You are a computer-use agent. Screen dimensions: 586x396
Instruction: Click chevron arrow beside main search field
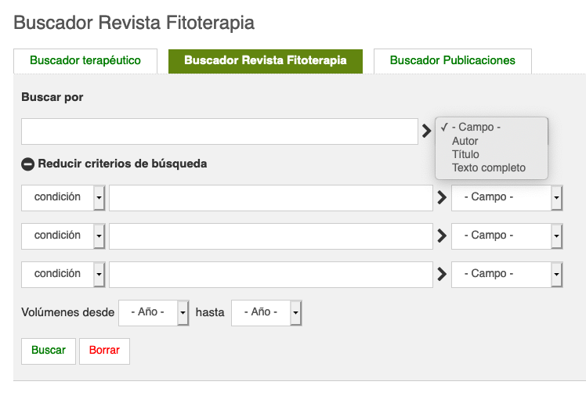(x=426, y=131)
